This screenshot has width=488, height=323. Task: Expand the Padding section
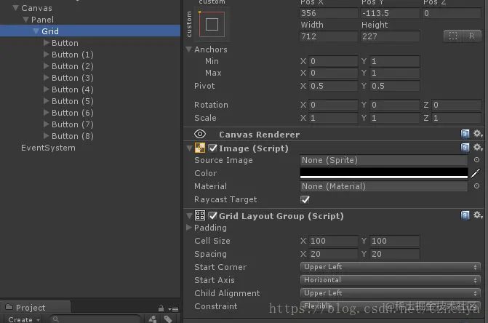[188, 228]
